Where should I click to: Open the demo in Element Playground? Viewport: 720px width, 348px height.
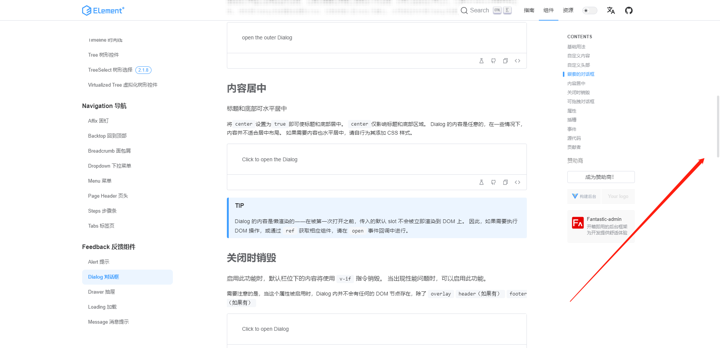tap(481, 182)
